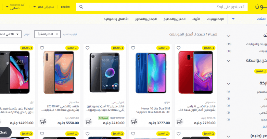Open the Honor 10 Lite Dual SIM title
The height and width of the screenshot is (139, 267).
(153, 110)
